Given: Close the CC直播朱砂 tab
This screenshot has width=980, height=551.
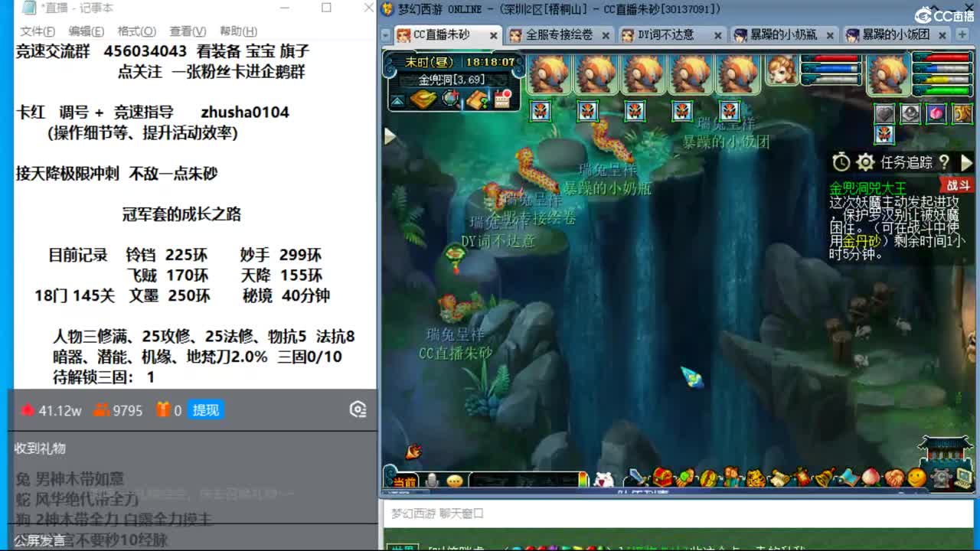Looking at the screenshot, I should 493,36.
